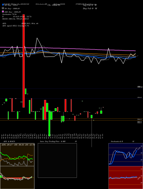Screen dimensions: 143x189
Task: Open the empty Intra Day Trading Price panel
Action: 57,160
